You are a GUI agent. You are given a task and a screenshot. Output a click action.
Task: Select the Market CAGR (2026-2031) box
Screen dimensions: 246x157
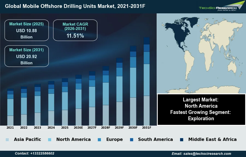point(75,30)
